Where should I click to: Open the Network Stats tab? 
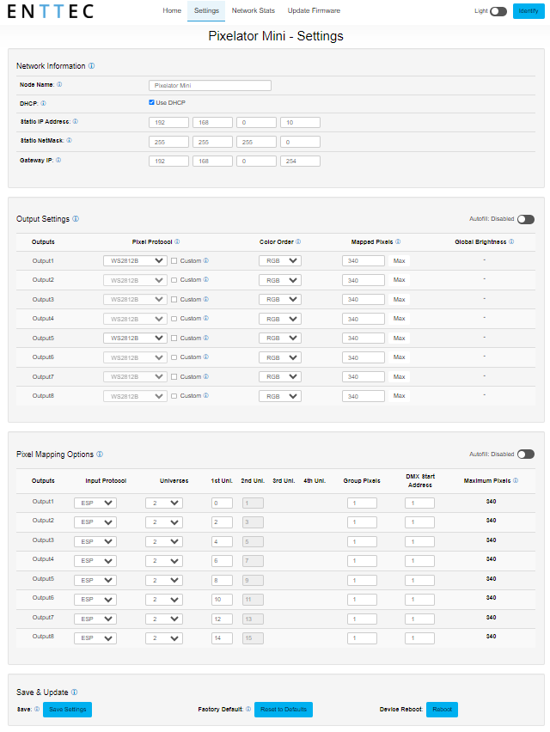253,10
